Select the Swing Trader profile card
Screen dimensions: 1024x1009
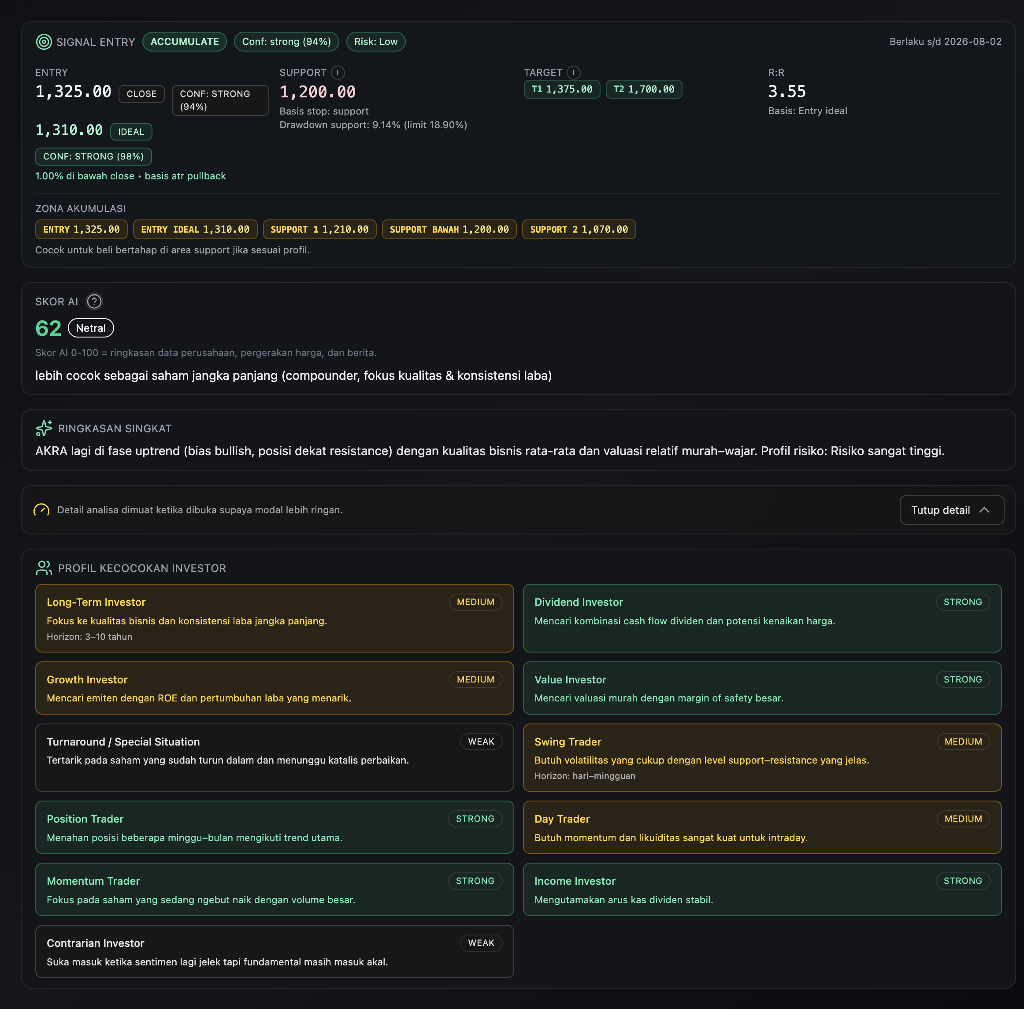(x=762, y=757)
